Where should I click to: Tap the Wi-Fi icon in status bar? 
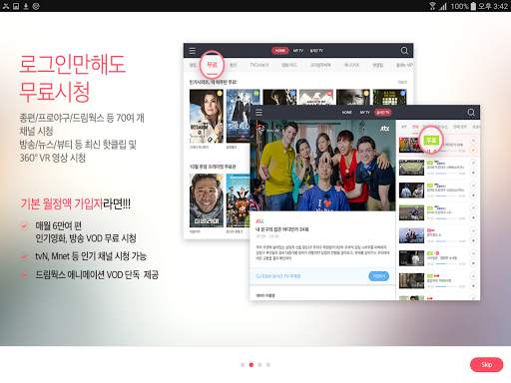point(432,6)
